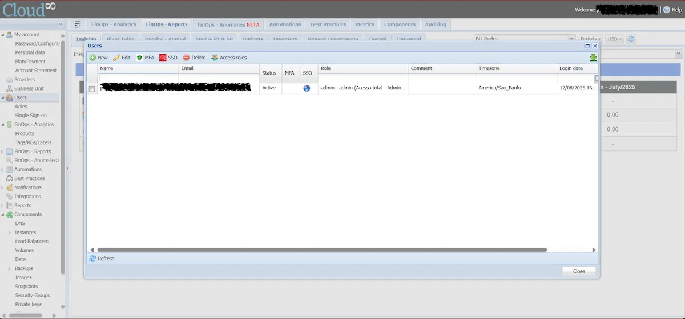685x319 pixels.
Task: Toggle the column selector at grid right edge
Action: [596, 79]
